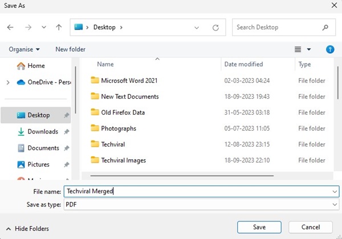Click date 02-03-2023 04:24

click(247, 81)
